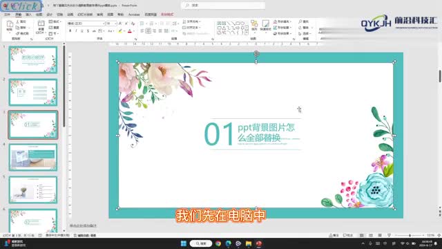This screenshot has width=442, height=249.
Task: Toggle text shadow formatting
Action: (x=88, y=30)
